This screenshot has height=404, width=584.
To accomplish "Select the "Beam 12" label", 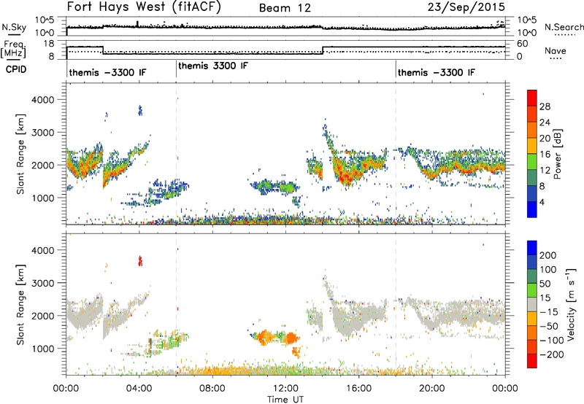I will click(285, 8).
